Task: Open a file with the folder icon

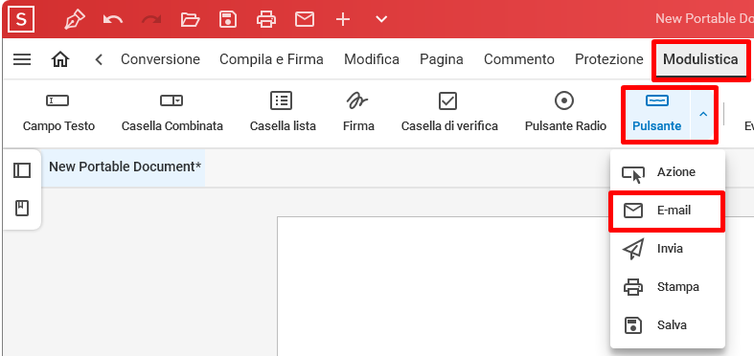Action: pyautogui.click(x=190, y=20)
